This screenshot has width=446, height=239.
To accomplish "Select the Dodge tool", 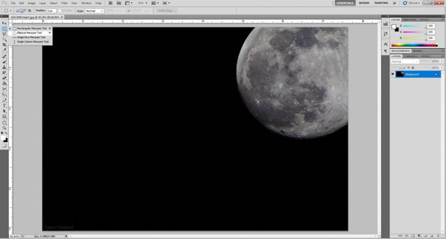I will (4, 94).
